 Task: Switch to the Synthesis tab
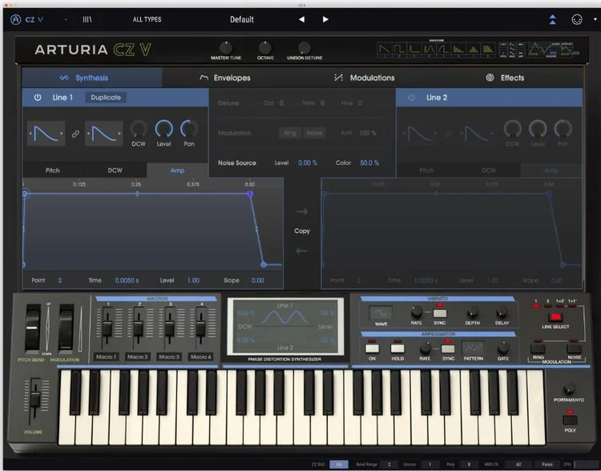click(x=92, y=78)
